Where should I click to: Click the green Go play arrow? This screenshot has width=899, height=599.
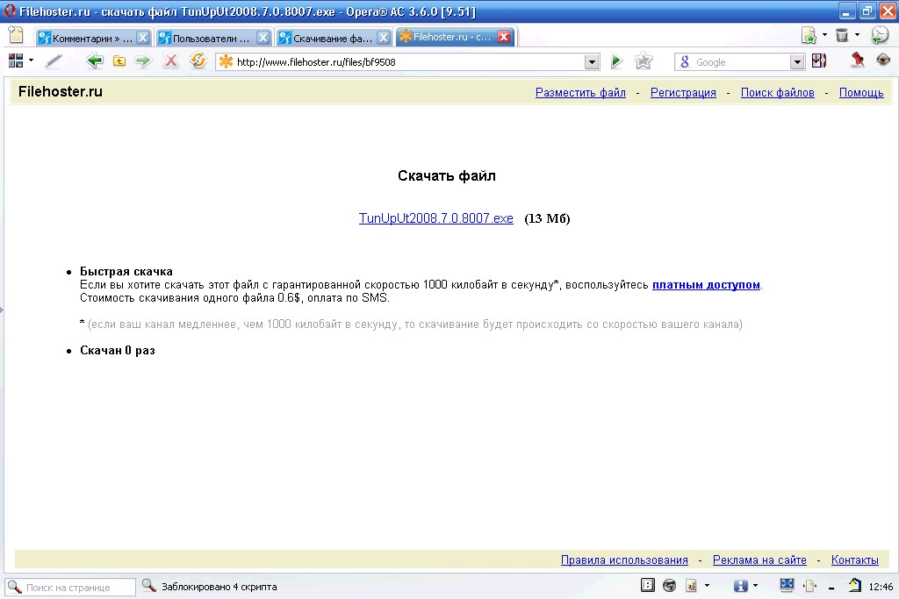(x=616, y=61)
